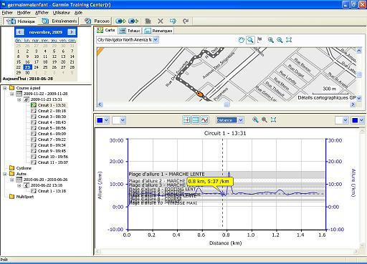Click the greyed document icon in toolbar
The height and width of the screenshot is (264, 367).
(x=148, y=21)
